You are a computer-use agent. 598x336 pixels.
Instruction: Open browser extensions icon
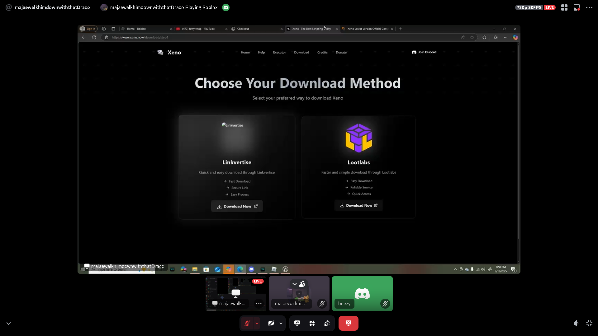click(484, 37)
